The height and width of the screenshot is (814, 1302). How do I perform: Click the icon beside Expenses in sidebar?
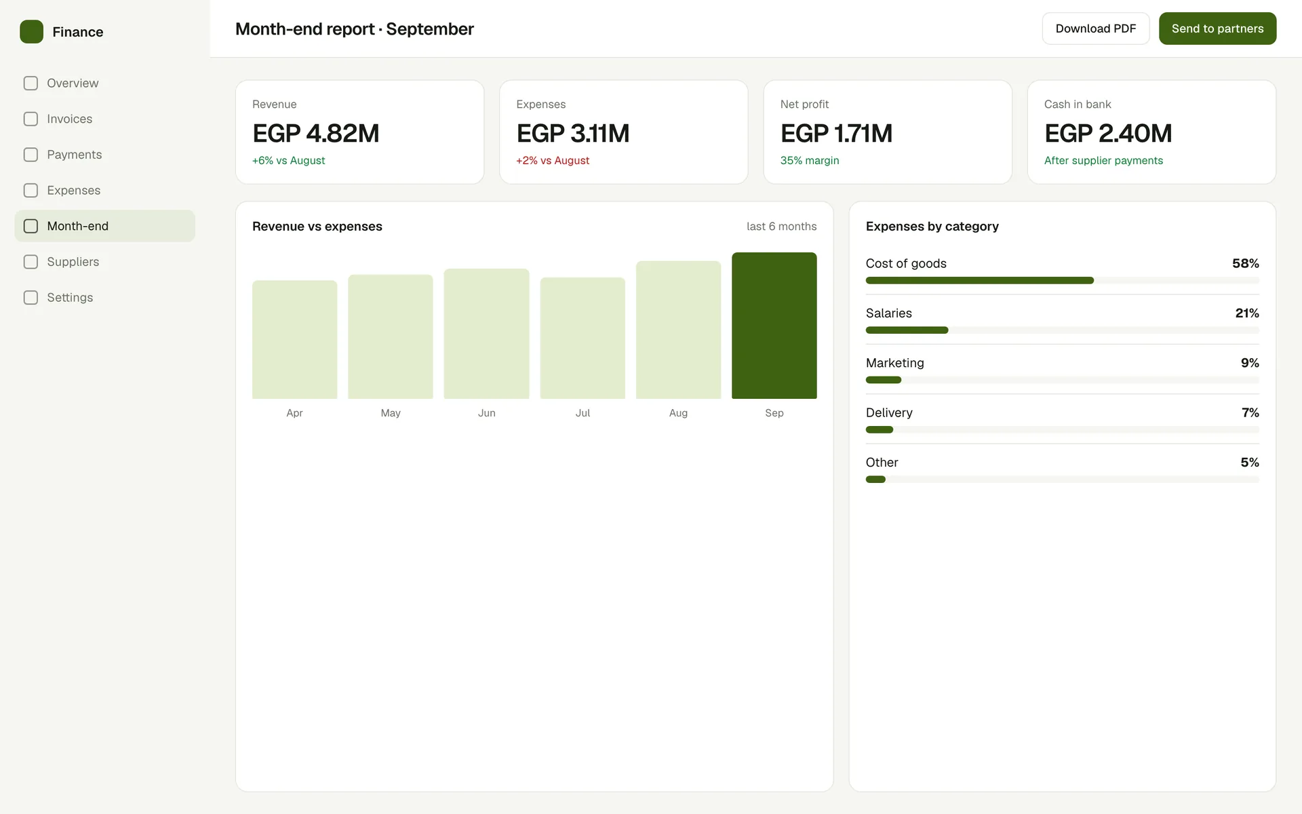(31, 191)
